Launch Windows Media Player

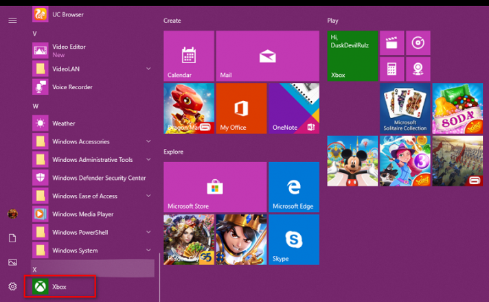click(93, 214)
